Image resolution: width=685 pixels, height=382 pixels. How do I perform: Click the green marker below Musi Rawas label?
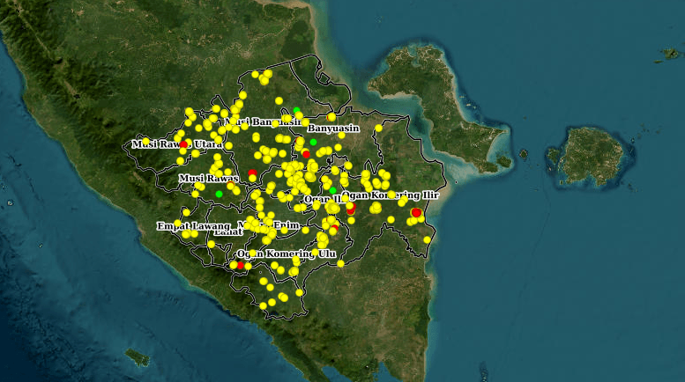coord(219,194)
